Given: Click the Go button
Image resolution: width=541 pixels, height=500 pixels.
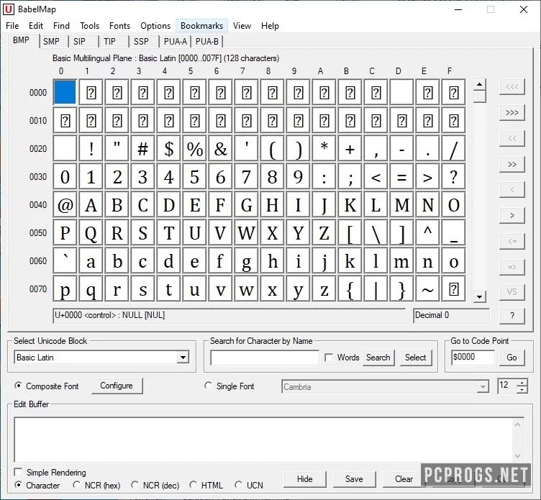Looking at the screenshot, I should coord(512,358).
